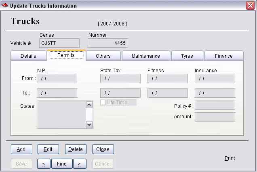Click the Policy # input field
Screen dimensions: 257x172
coord(215,105)
